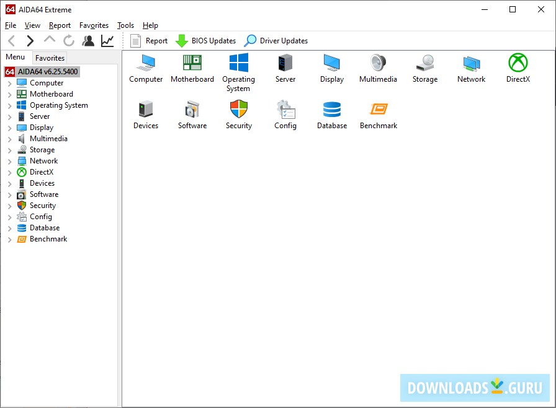Click the Driver Updates magnifier icon
This screenshot has width=556, height=408.
coord(250,41)
